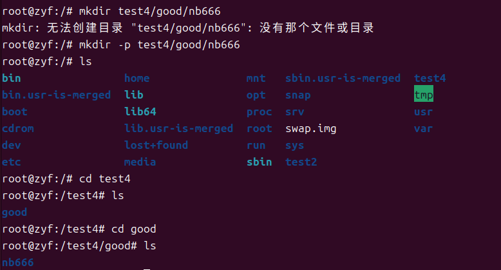Click the mkdir error message line
This screenshot has height=270, width=501.
point(188,28)
